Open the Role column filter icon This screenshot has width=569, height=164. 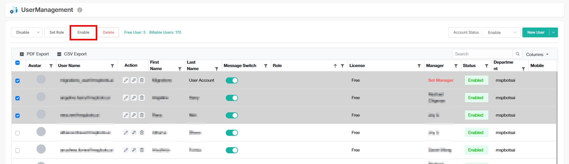(342, 66)
